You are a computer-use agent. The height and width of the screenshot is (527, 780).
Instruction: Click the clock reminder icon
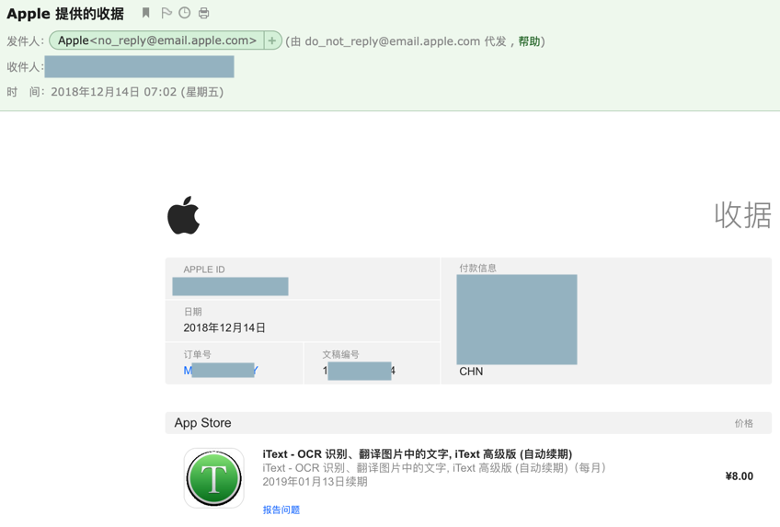(185, 13)
